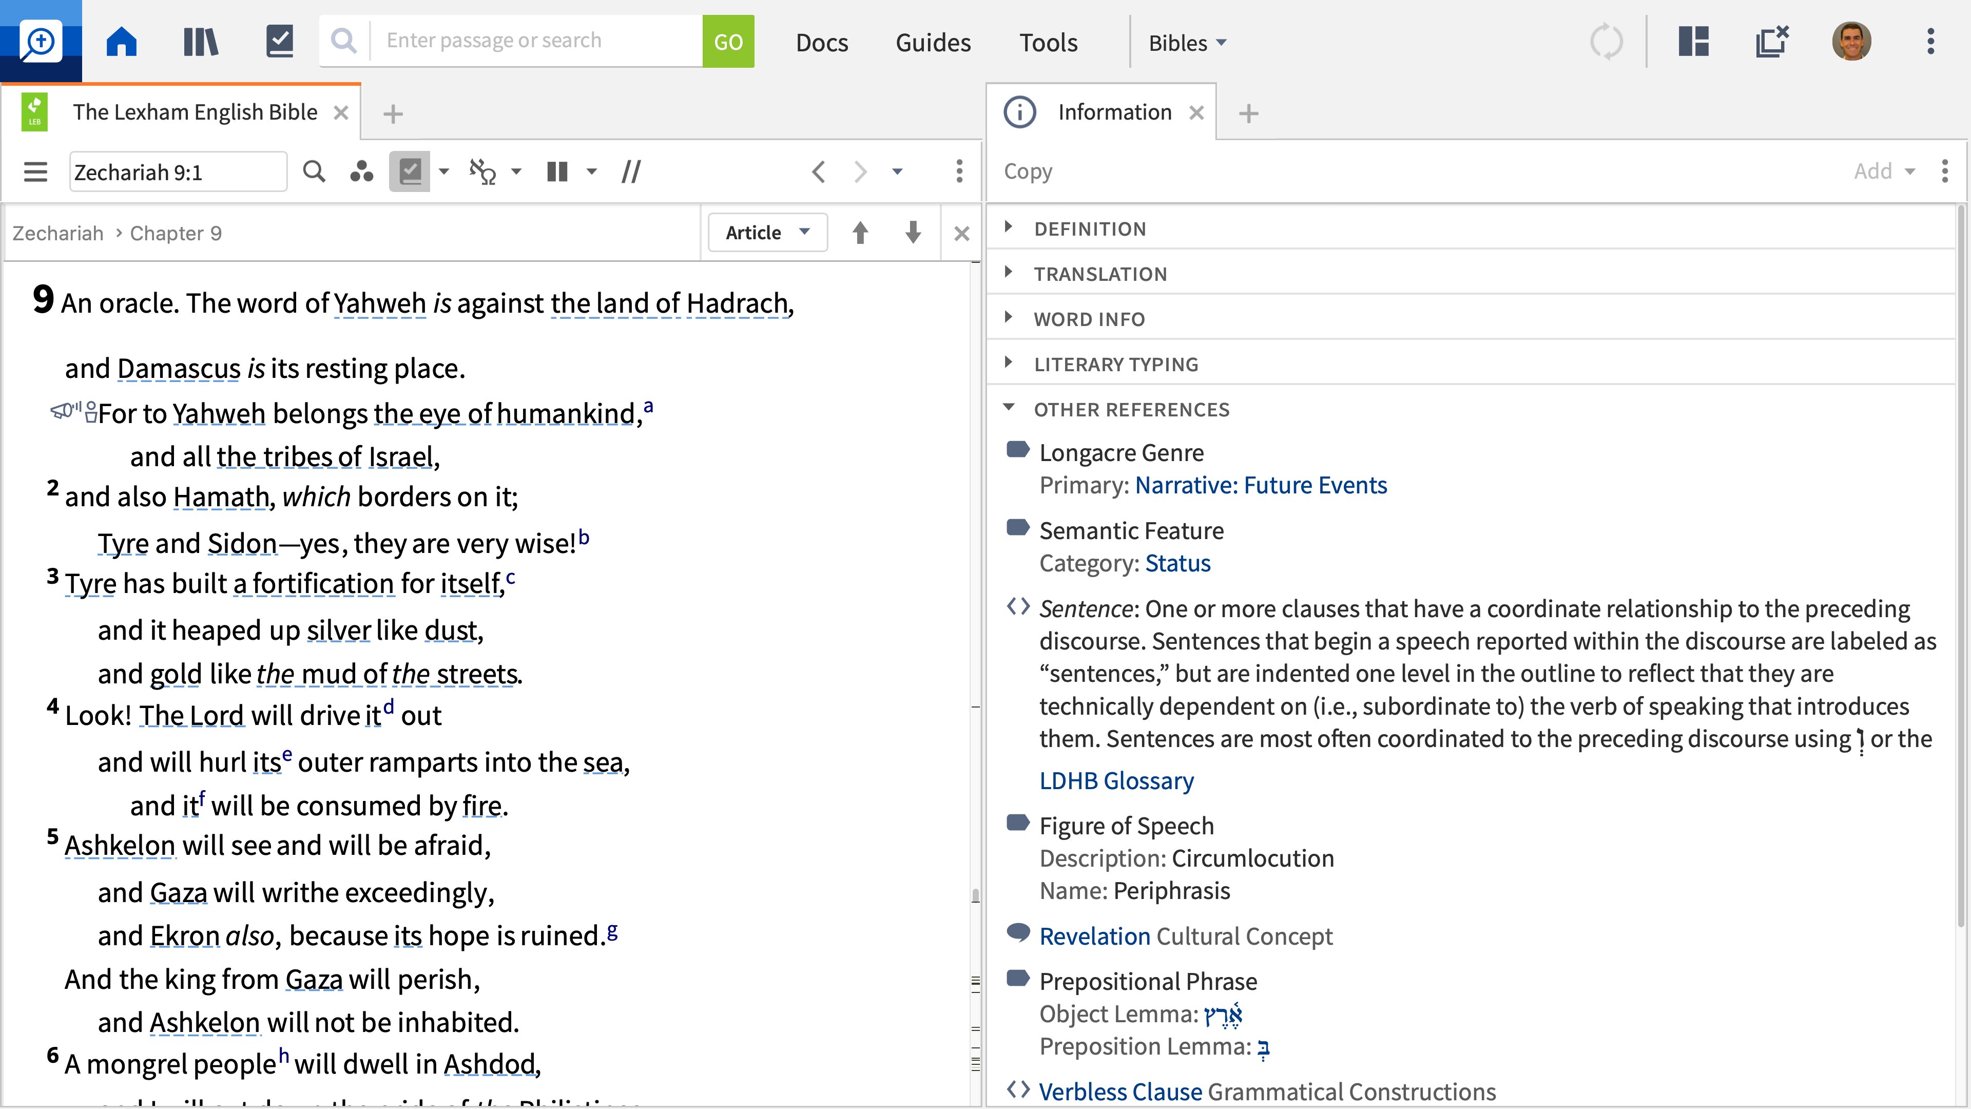Image resolution: width=1971 pixels, height=1109 pixels.
Task: Go to the Home dashboard icon
Action: [122, 41]
